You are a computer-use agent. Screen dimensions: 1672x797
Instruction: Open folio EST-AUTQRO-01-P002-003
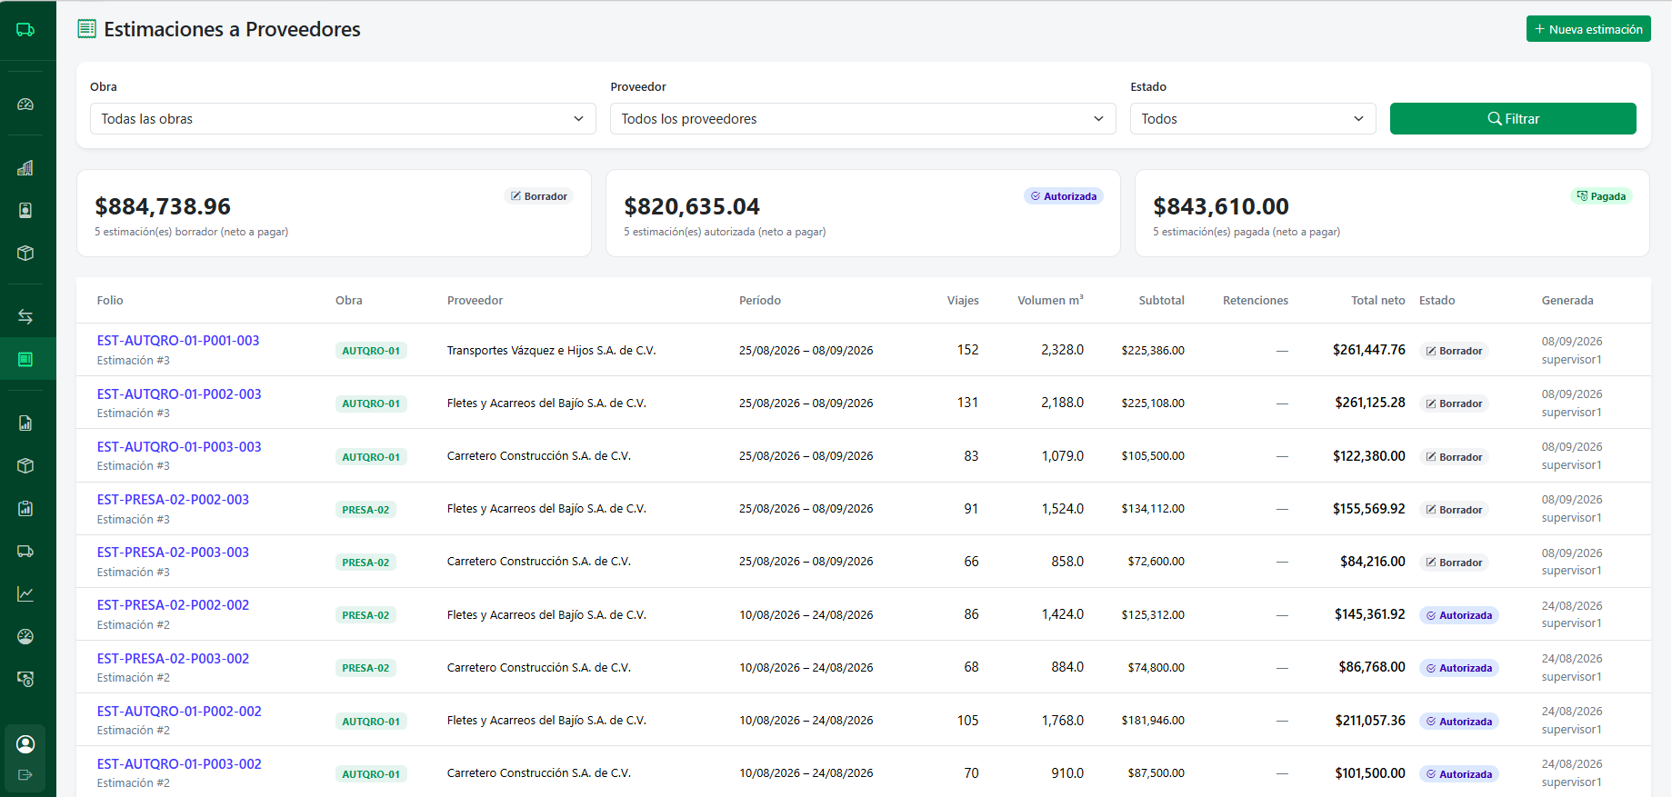tap(179, 394)
